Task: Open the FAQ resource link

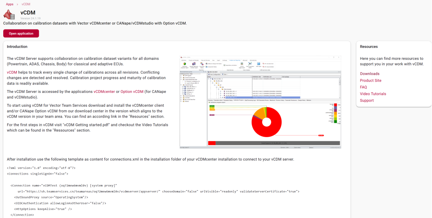Action: click(x=363, y=87)
